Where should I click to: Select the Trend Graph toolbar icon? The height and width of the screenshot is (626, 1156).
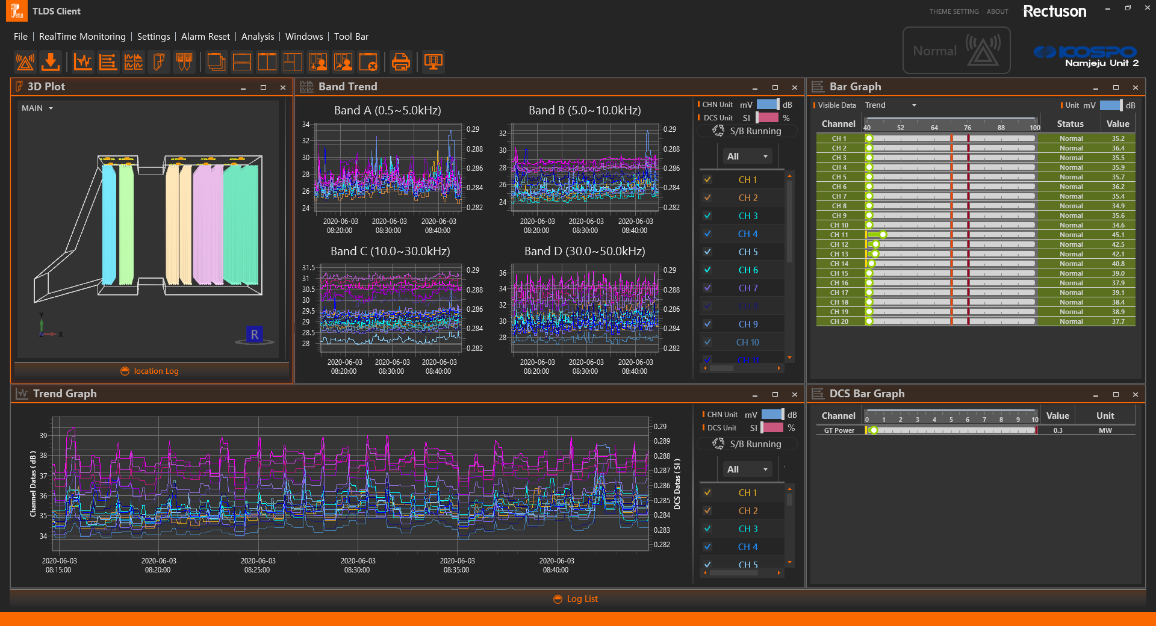pyautogui.click(x=82, y=61)
